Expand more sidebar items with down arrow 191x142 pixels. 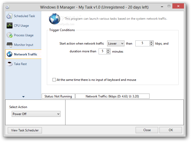coord(23,97)
